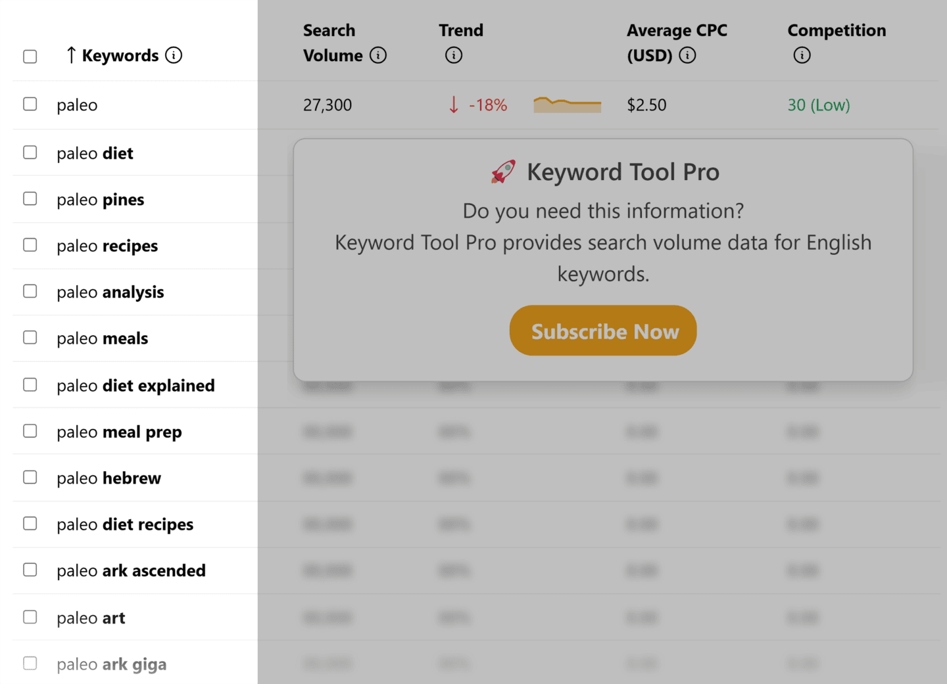The width and height of the screenshot is (947, 684).
Task: Open the Average CPC info icon
Action: tap(688, 56)
